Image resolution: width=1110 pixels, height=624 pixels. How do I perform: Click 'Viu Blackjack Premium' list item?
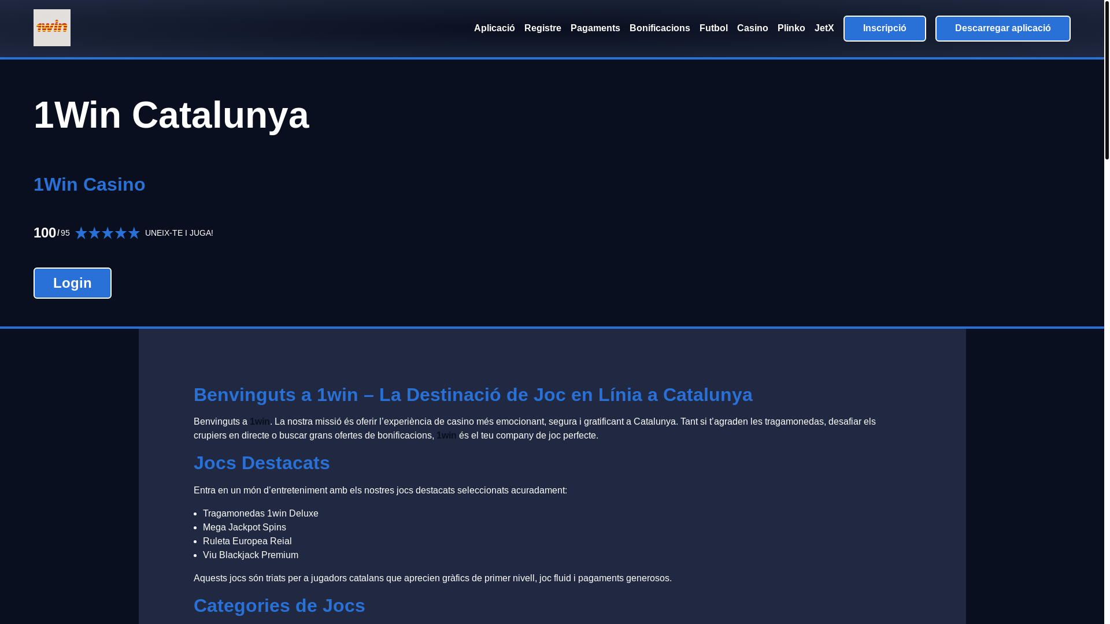pos(251,555)
